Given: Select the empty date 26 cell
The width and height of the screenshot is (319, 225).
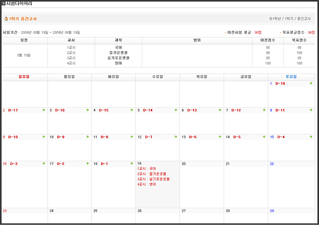Looking at the screenshot, I should coord(157,216).
